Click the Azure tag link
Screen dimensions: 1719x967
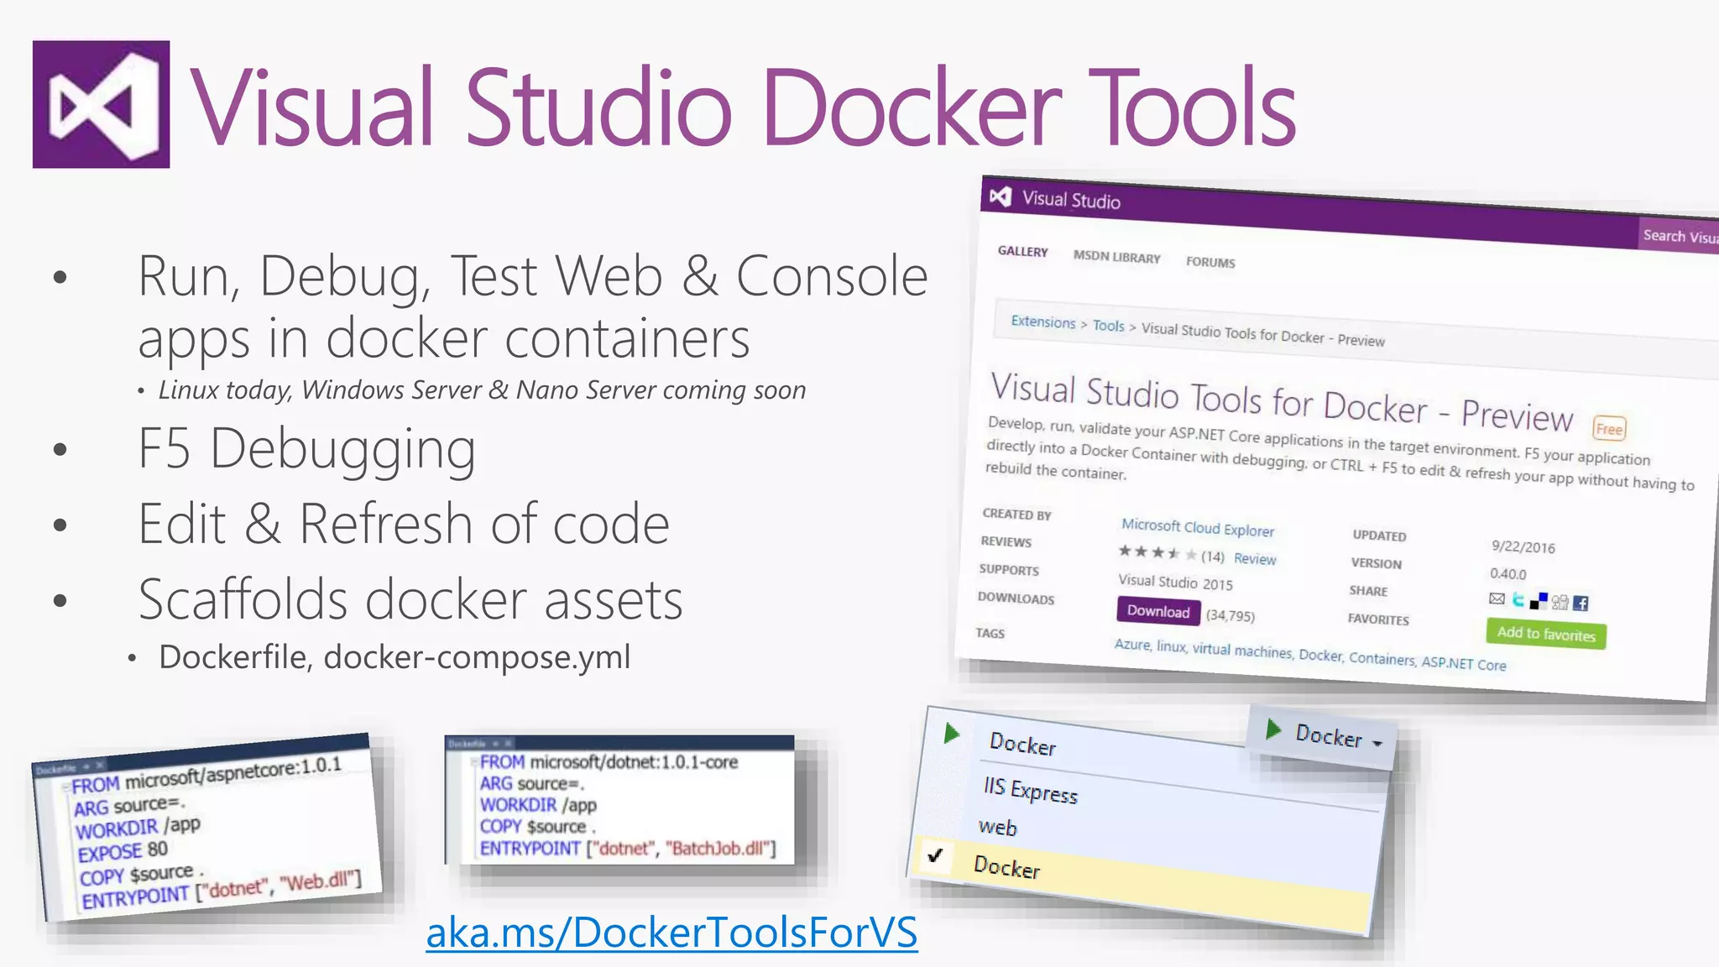coord(1132,645)
